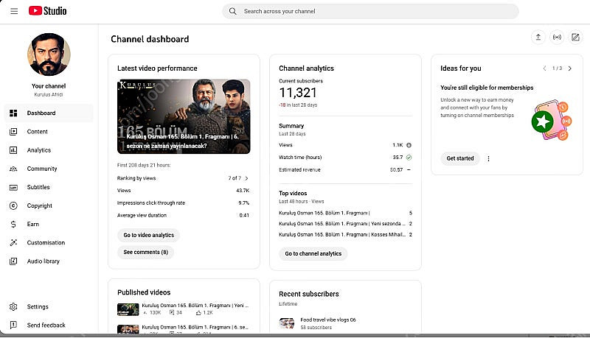Open the Settings menu item
590x338 pixels.
49,307
